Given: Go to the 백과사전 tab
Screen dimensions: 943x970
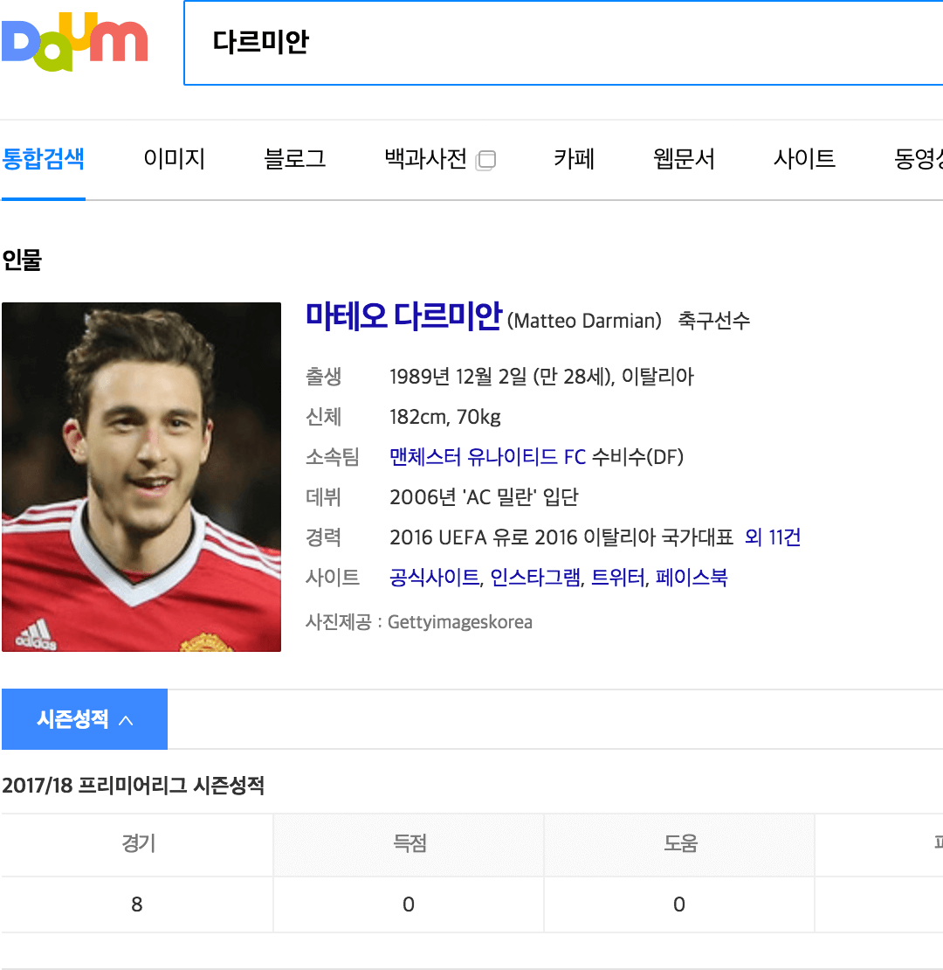Looking at the screenshot, I should [x=426, y=159].
